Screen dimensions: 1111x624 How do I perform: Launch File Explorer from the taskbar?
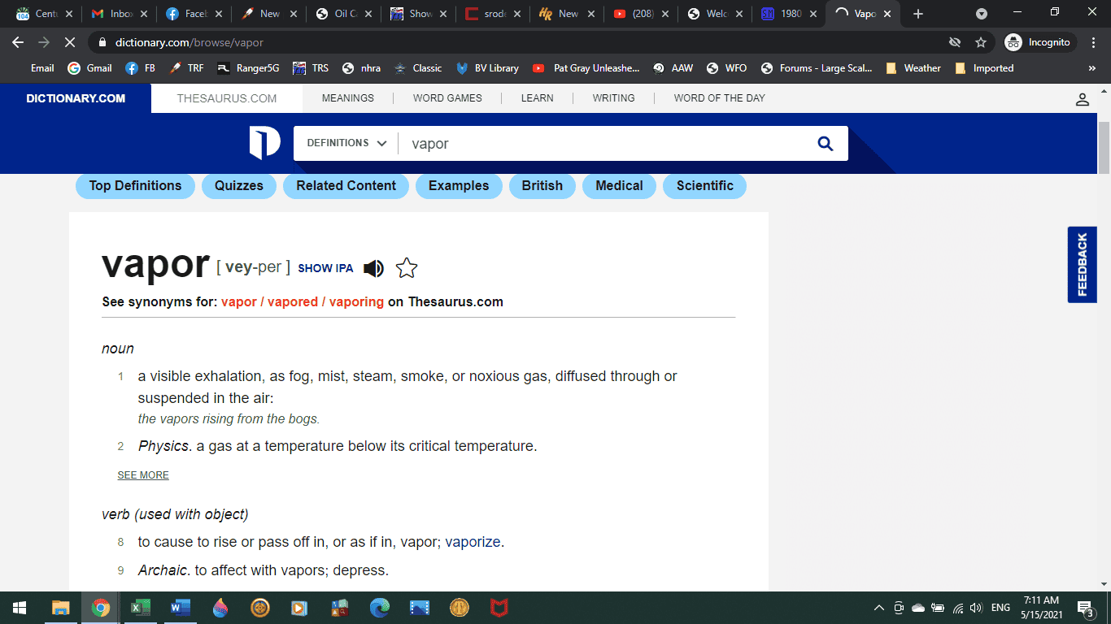[x=61, y=608]
